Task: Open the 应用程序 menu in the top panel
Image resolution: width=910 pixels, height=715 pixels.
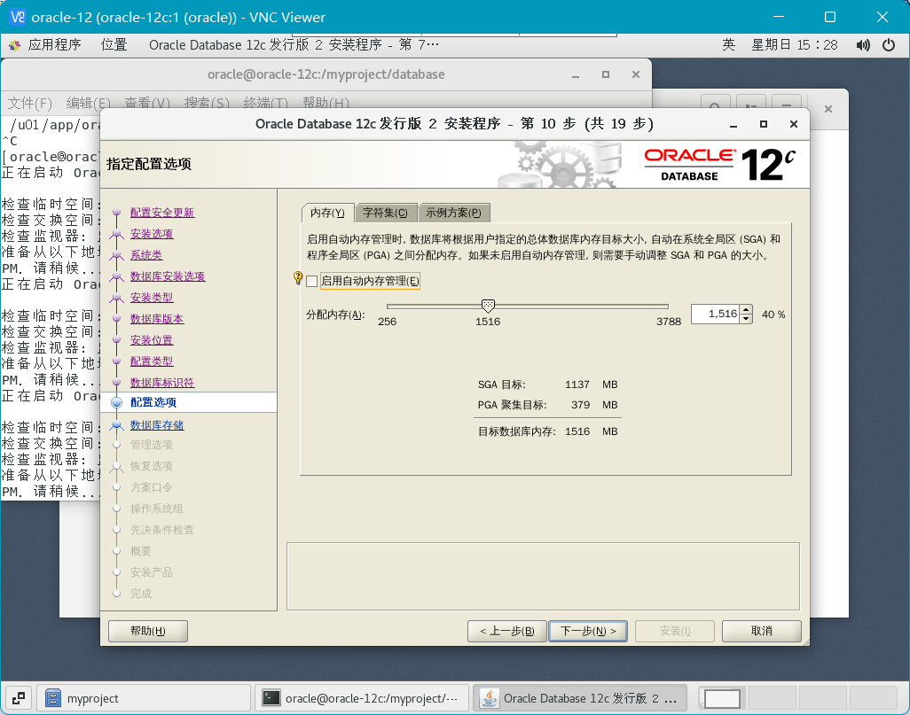Action: click(55, 45)
